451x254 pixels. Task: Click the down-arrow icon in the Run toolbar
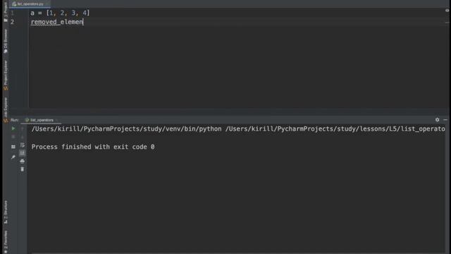[22, 137]
